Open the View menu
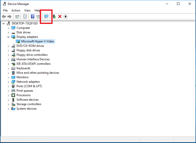 (x=27, y=10)
